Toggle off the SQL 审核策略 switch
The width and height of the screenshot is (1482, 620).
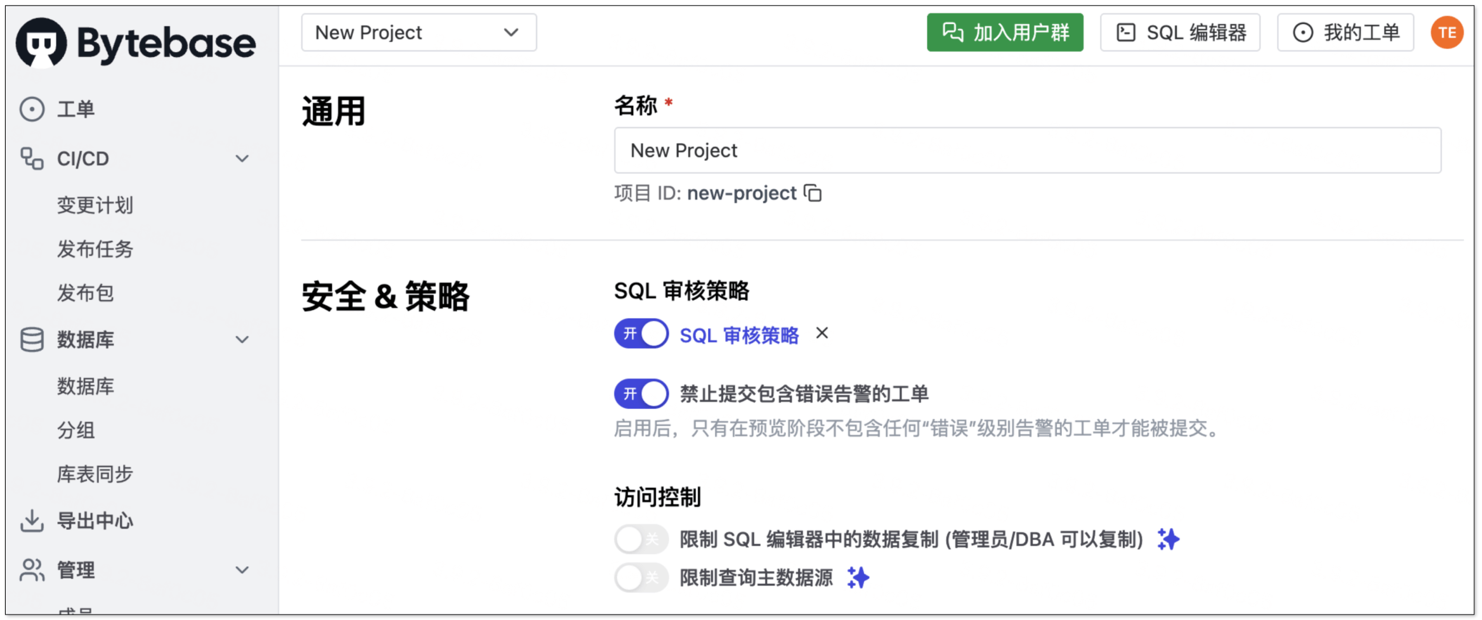click(641, 334)
